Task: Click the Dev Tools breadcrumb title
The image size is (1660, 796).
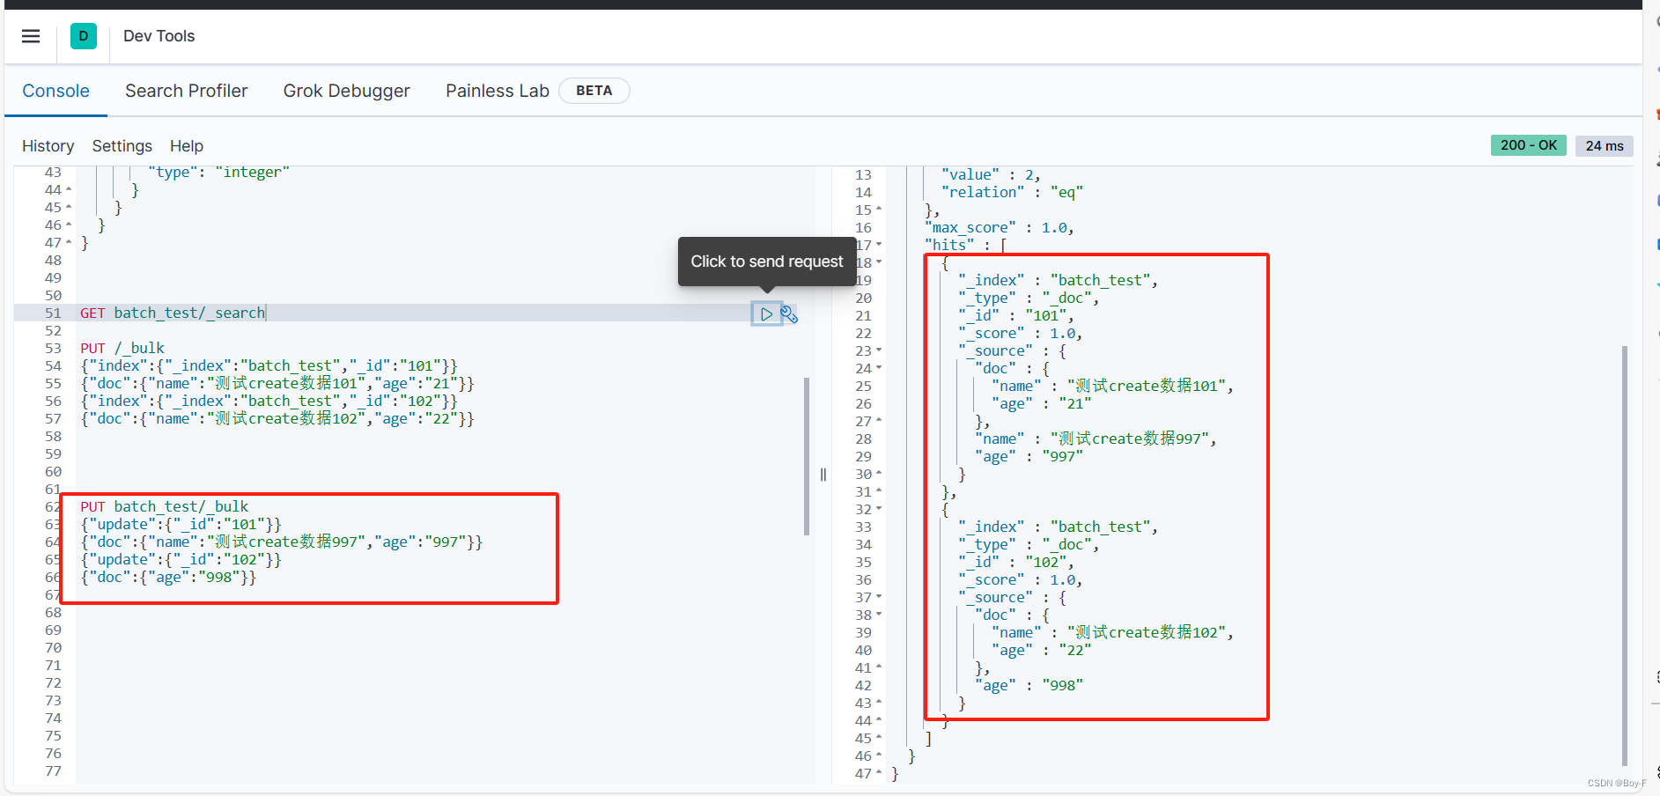Action: [159, 36]
